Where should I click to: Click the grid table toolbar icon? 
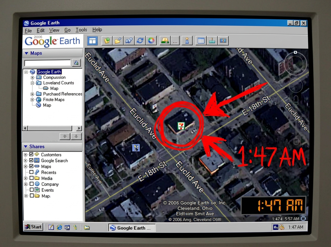(201, 41)
